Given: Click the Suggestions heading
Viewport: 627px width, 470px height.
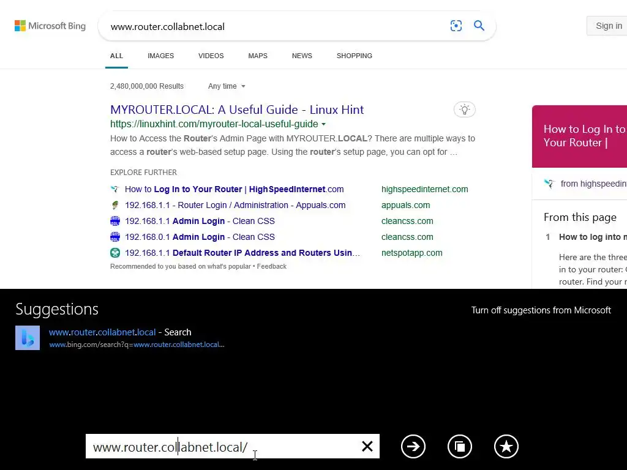Looking at the screenshot, I should pyautogui.click(x=57, y=309).
